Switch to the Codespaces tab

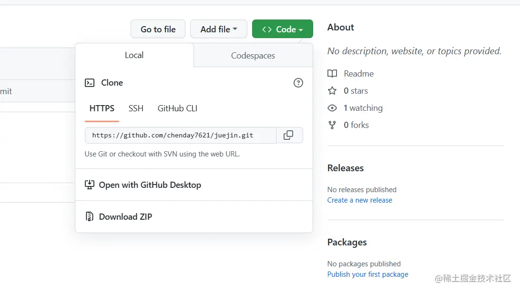[x=253, y=56]
